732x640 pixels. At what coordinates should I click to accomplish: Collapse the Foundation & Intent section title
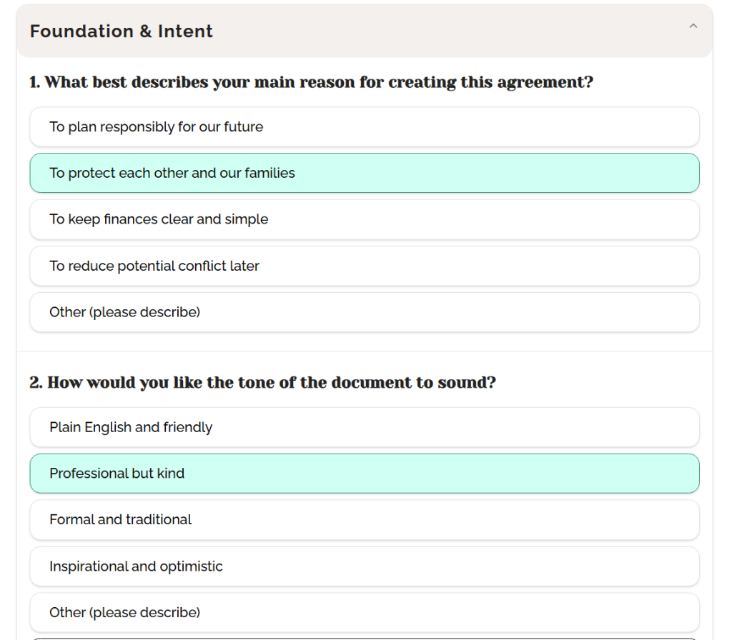pyautogui.click(x=122, y=31)
